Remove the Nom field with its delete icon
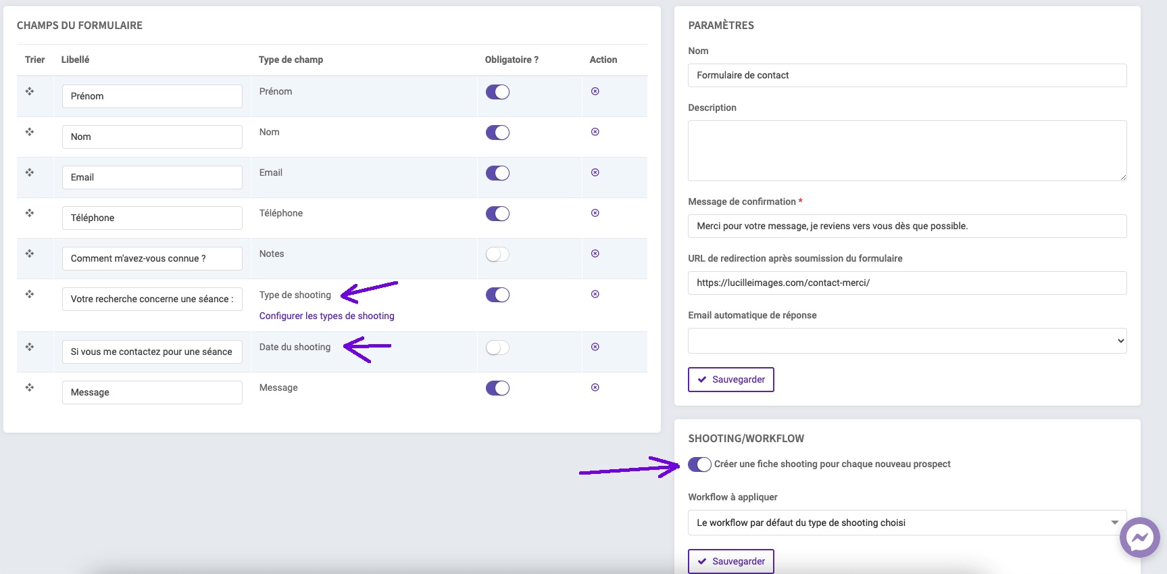 coord(595,132)
